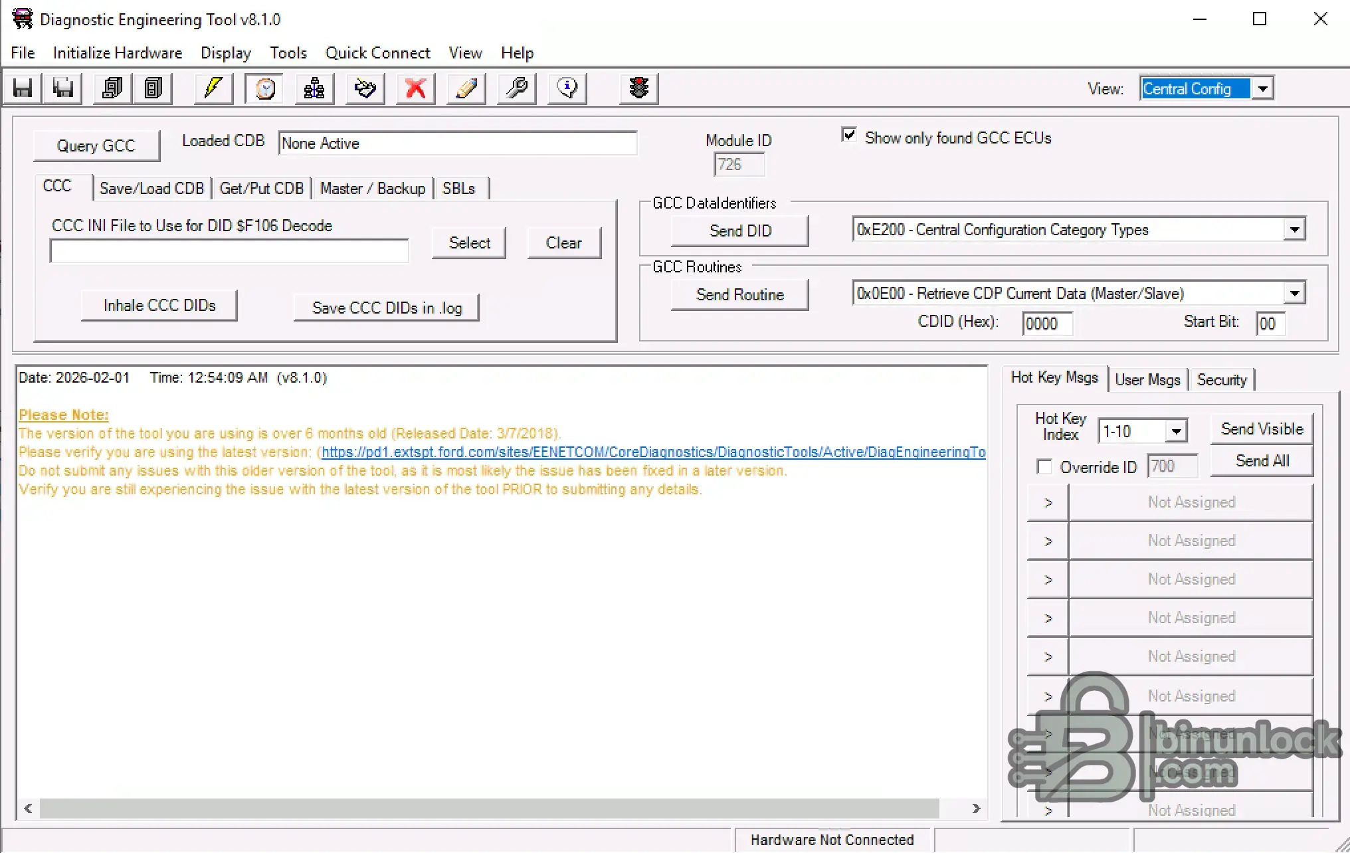Image resolution: width=1350 pixels, height=853 pixels.
Task: Click the Start Bit input field
Action: pyautogui.click(x=1270, y=324)
